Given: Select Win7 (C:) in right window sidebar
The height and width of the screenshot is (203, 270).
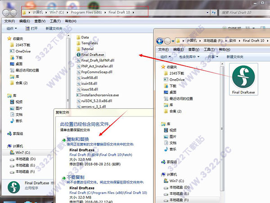Looking at the screenshot, I should pyautogui.click(x=174, y=181).
